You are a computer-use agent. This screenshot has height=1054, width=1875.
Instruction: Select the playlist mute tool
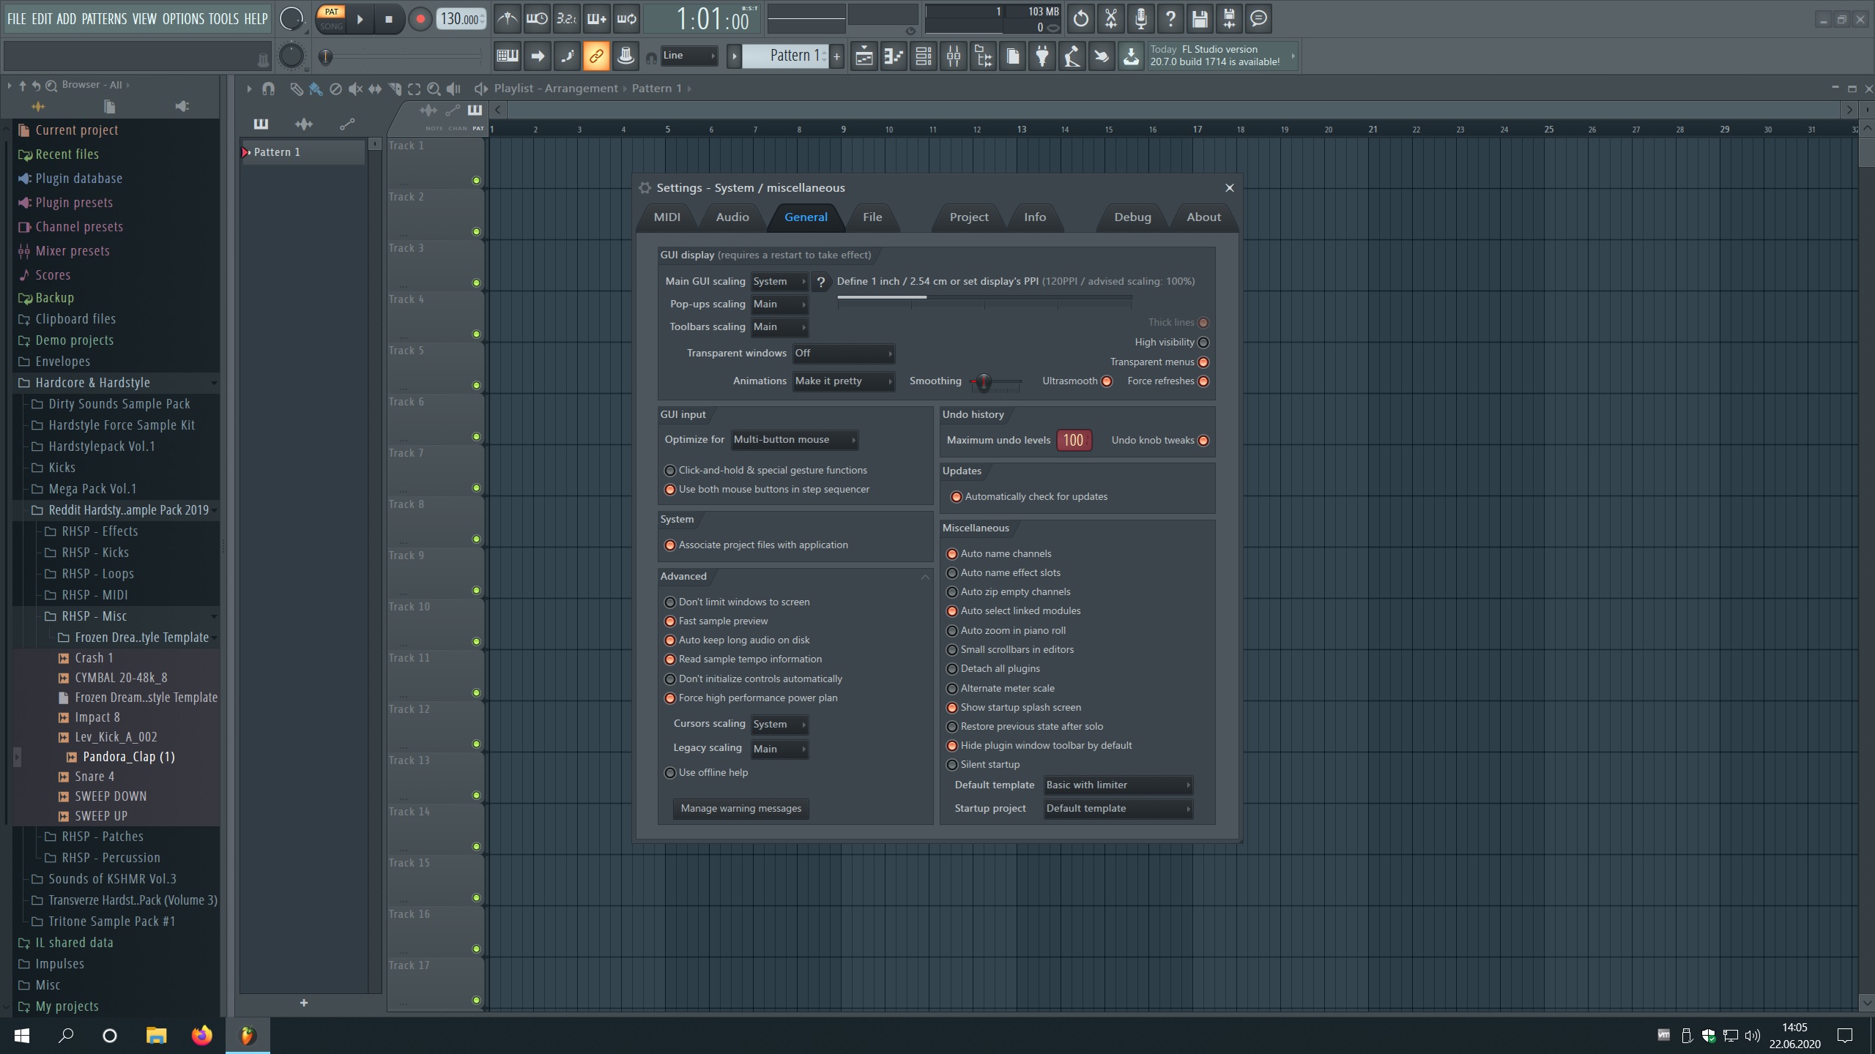coord(355,89)
